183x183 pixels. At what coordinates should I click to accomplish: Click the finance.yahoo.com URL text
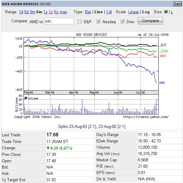pos(146,117)
